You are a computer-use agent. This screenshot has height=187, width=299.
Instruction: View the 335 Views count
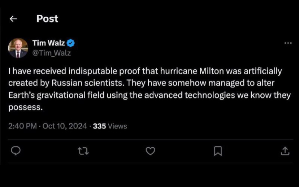pyautogui.click(x=110, y=126)
